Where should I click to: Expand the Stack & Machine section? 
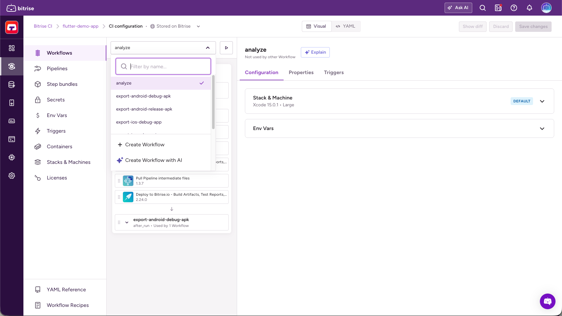[542, 101]
